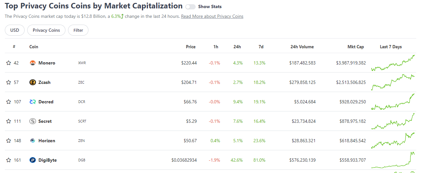Open the Filter options
Screen dimensions: 424x173
click(78, 30)
